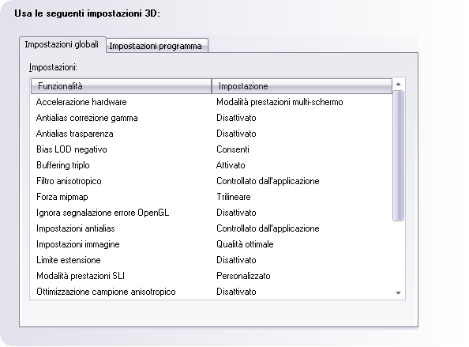The width and height of the screenshot is (469, 347).
Task: Open Impostazioni immagine Qualità ottimale value
Action: pyautogui.click(x=245, y=244)
